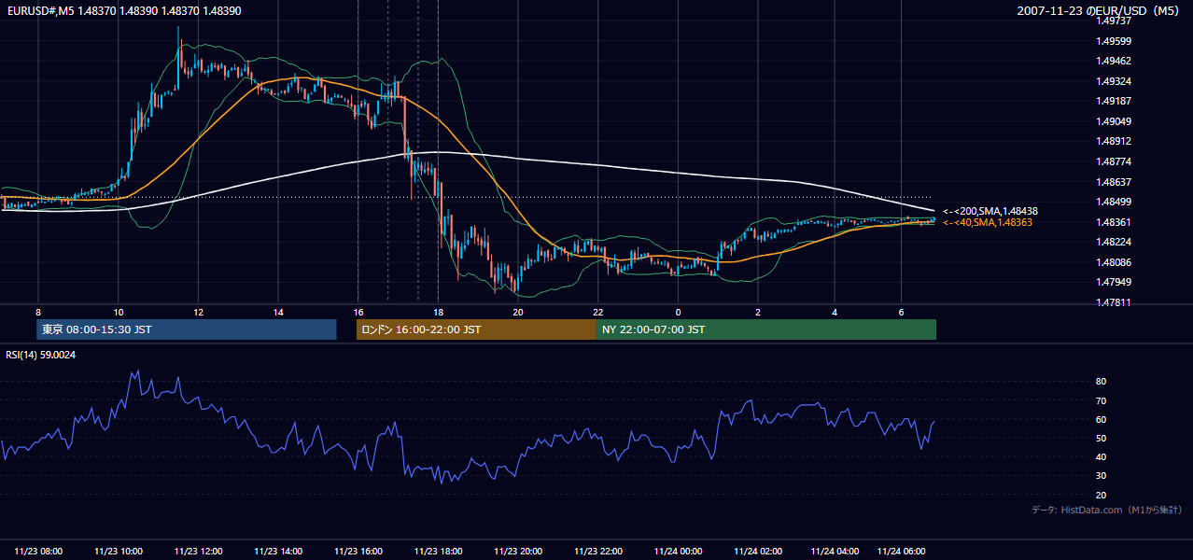
Task: Click the 11/23 14:00 date label
Action: click(278, 552)
